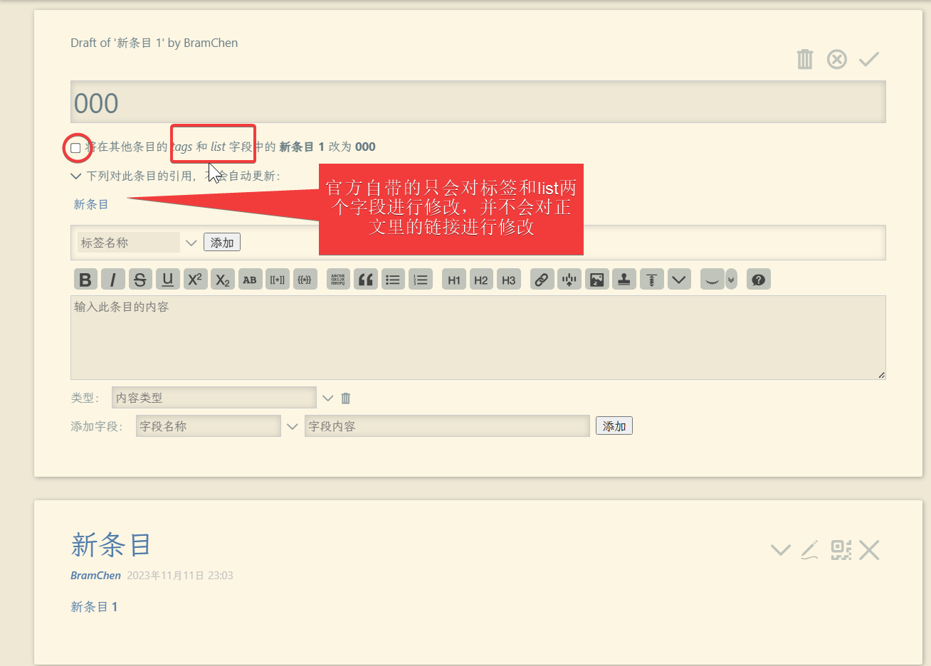
Task: Apply superscript formatting
Action: pos(195,280)
